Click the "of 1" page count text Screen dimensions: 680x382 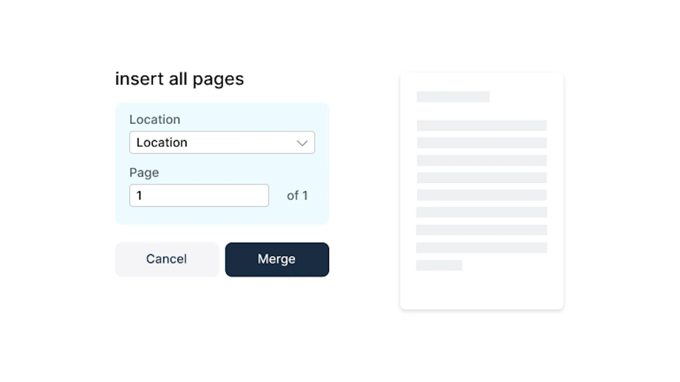click(297, 196)
